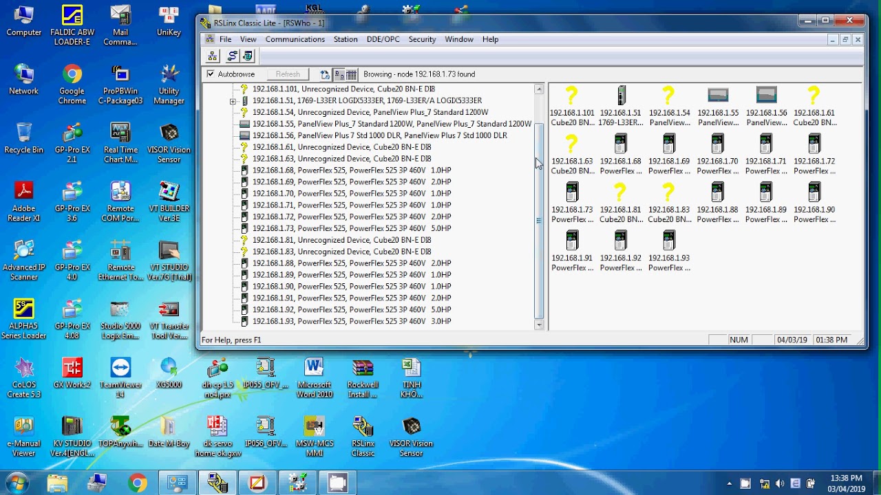Click the 192.168.1.88 PowerFlex drive icon
881x495 pixels.
718,192
